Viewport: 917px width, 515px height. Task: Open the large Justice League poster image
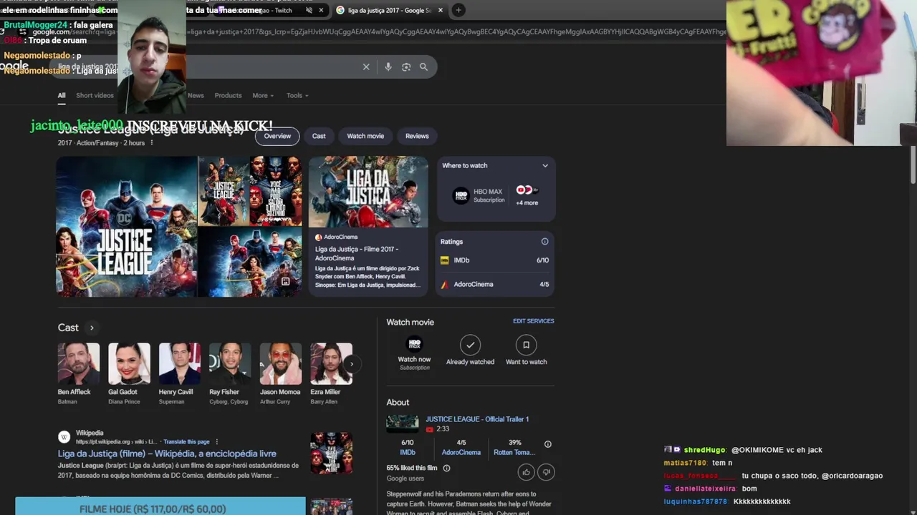[x=126, y=226]
